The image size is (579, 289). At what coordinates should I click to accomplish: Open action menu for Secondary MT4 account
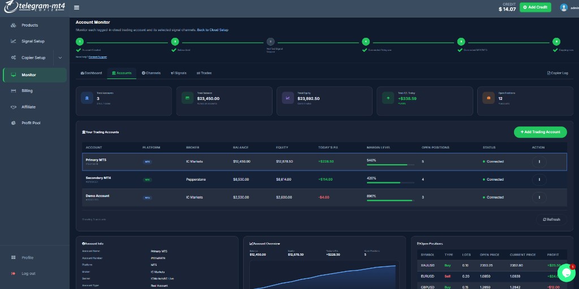coord(539,179)
